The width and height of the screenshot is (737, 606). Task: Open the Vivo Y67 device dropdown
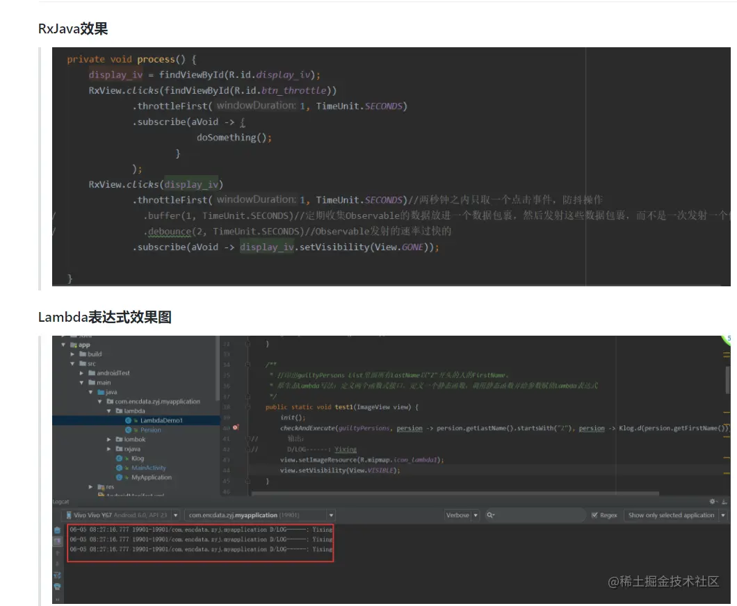pos(175,516)
